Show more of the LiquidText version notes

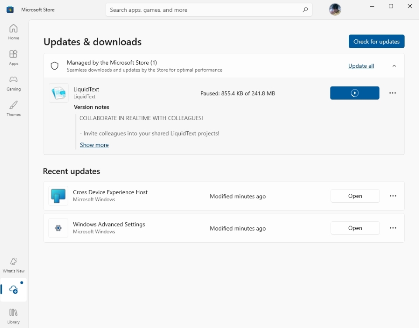pos(94,145)
